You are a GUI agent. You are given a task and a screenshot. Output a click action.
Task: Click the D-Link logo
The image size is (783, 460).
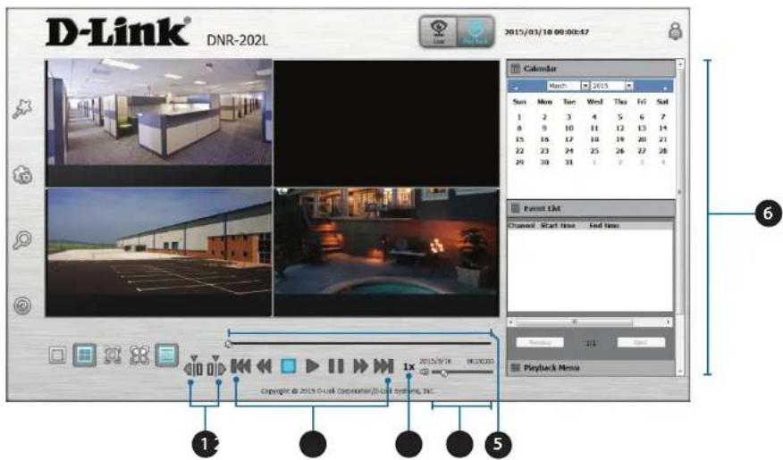118,32
